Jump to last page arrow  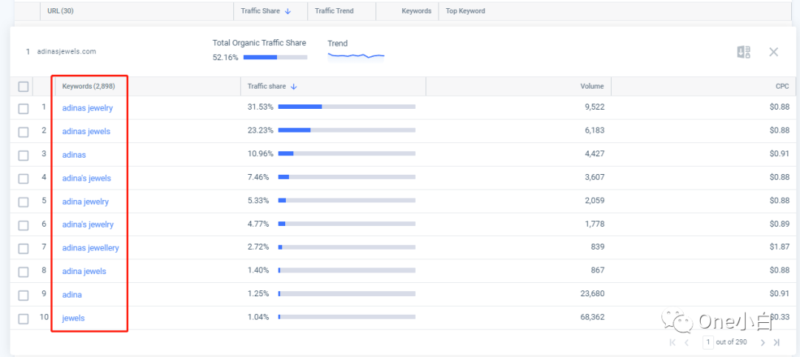[x=776, y=342]
